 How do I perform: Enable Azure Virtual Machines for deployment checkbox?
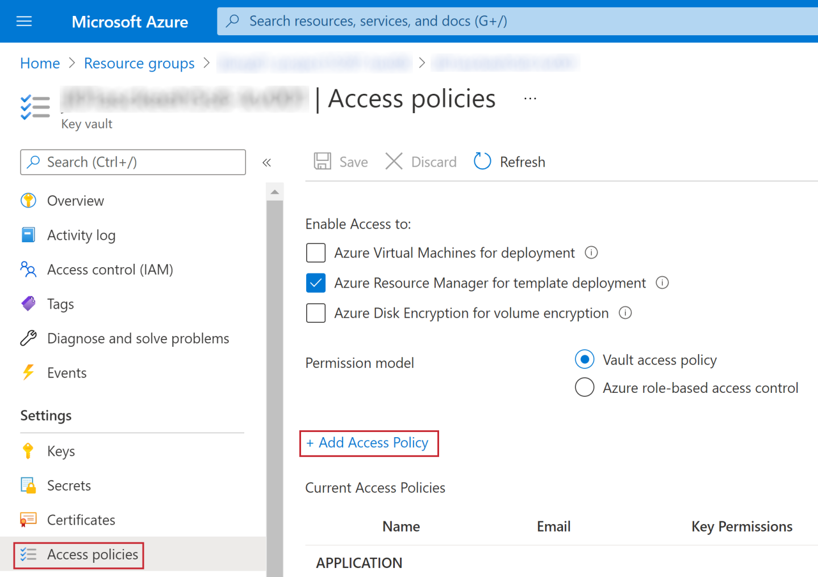(x=316, y=252)
